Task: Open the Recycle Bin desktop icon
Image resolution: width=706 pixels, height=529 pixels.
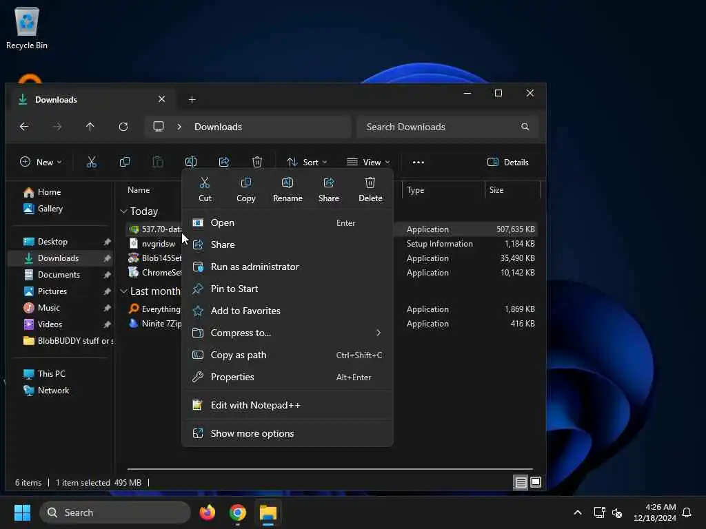Action: point(27,28)
